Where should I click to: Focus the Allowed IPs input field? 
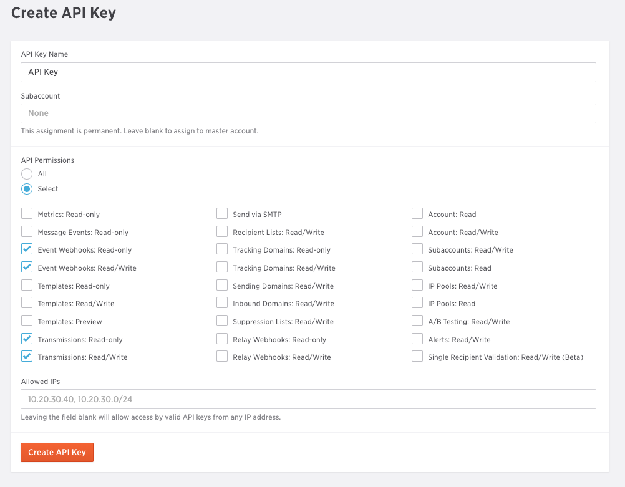[x=308, y=399]
